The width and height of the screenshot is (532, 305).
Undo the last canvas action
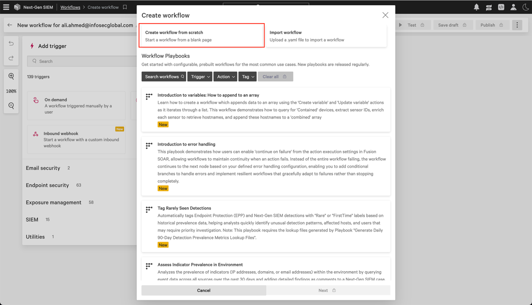11,43
